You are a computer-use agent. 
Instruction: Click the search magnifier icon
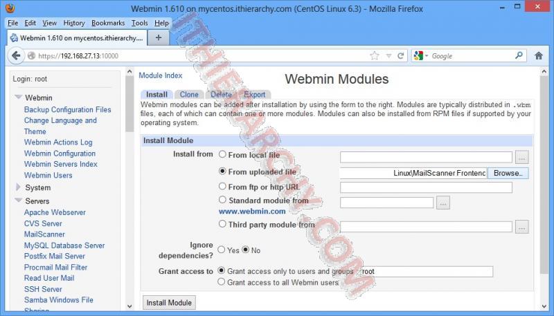point(519,55)
